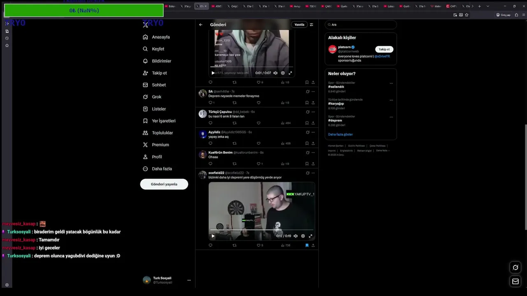527x296 pixels.
Task: Like Türkçü Çapulcu's reply
Action: (x=259, y=123)
